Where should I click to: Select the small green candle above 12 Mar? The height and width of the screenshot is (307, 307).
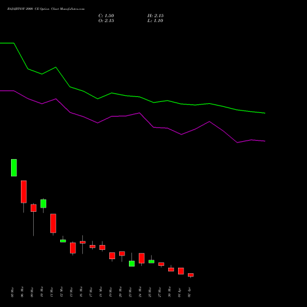tap(63, 241)
